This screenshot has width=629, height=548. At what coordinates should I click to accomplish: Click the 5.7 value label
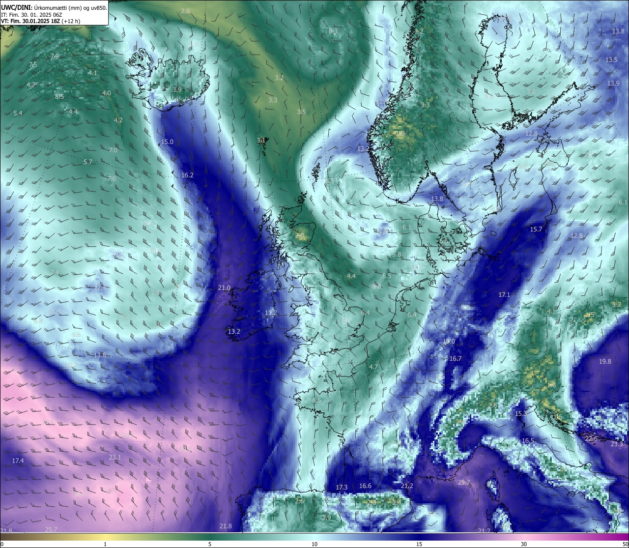pyautogui.click(x=88, y=162)
